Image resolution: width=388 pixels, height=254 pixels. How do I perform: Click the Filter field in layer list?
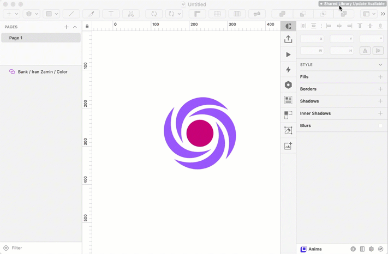pos(17,248)
